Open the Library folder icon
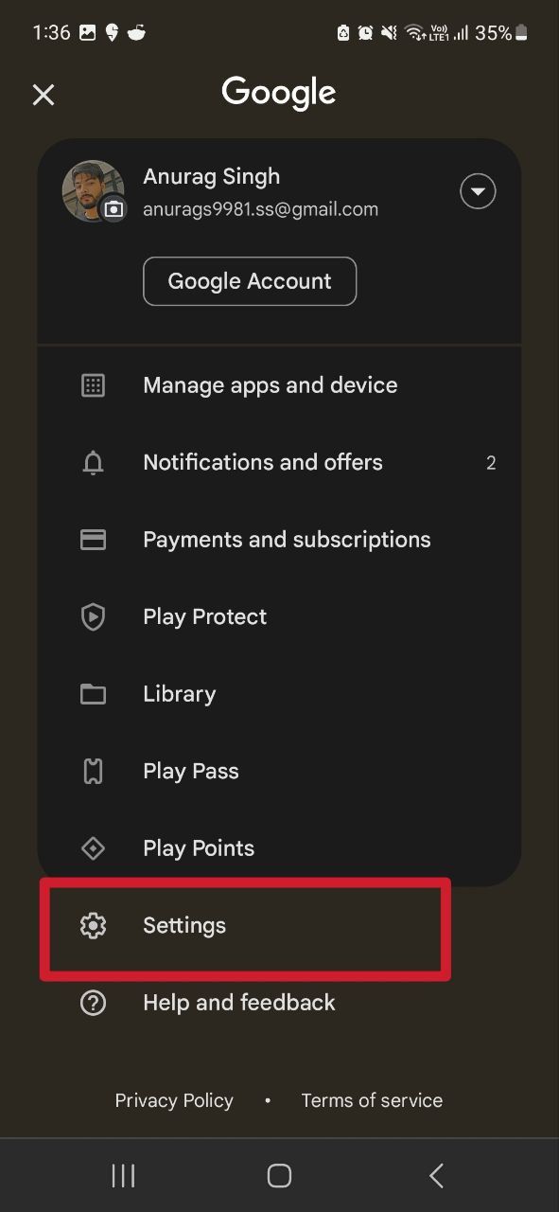The width and height of the screenshot is (559, 1212). [x=93, y=693]
